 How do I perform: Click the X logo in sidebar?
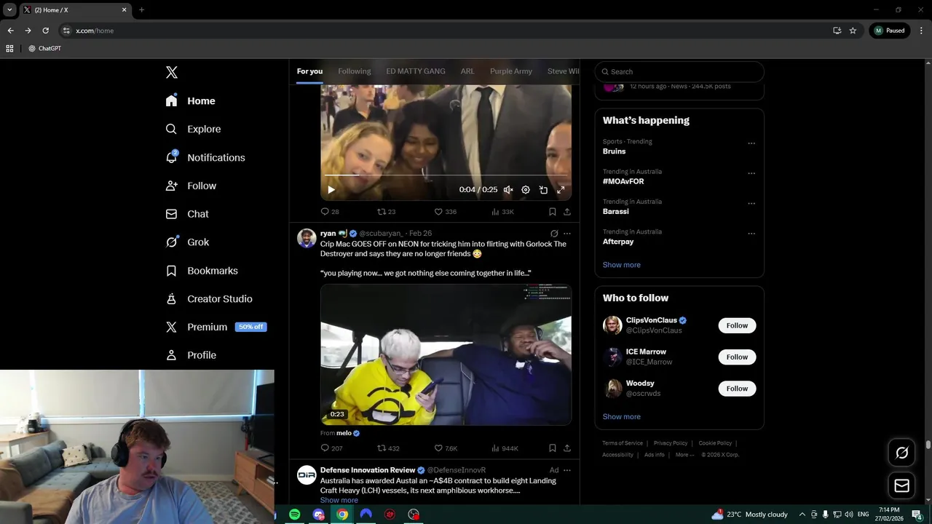tap(172, 72)
